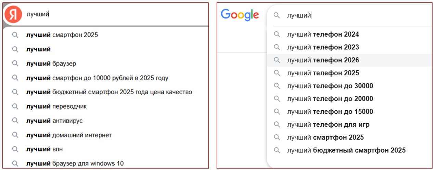The image size is (438, 173).
Task: Choose 'лучший домашний интернет' suggestion
Action: (69, 135)
